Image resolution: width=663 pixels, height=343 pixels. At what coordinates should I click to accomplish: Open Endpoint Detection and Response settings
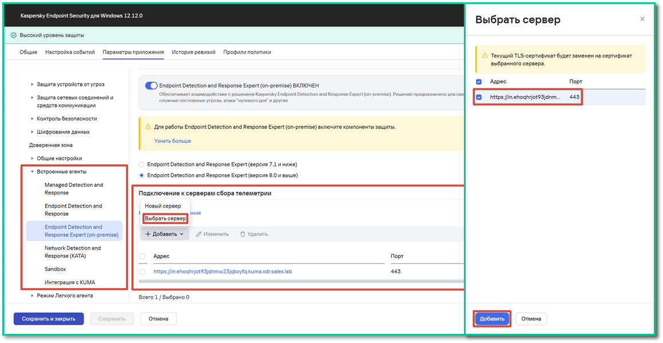74,210
